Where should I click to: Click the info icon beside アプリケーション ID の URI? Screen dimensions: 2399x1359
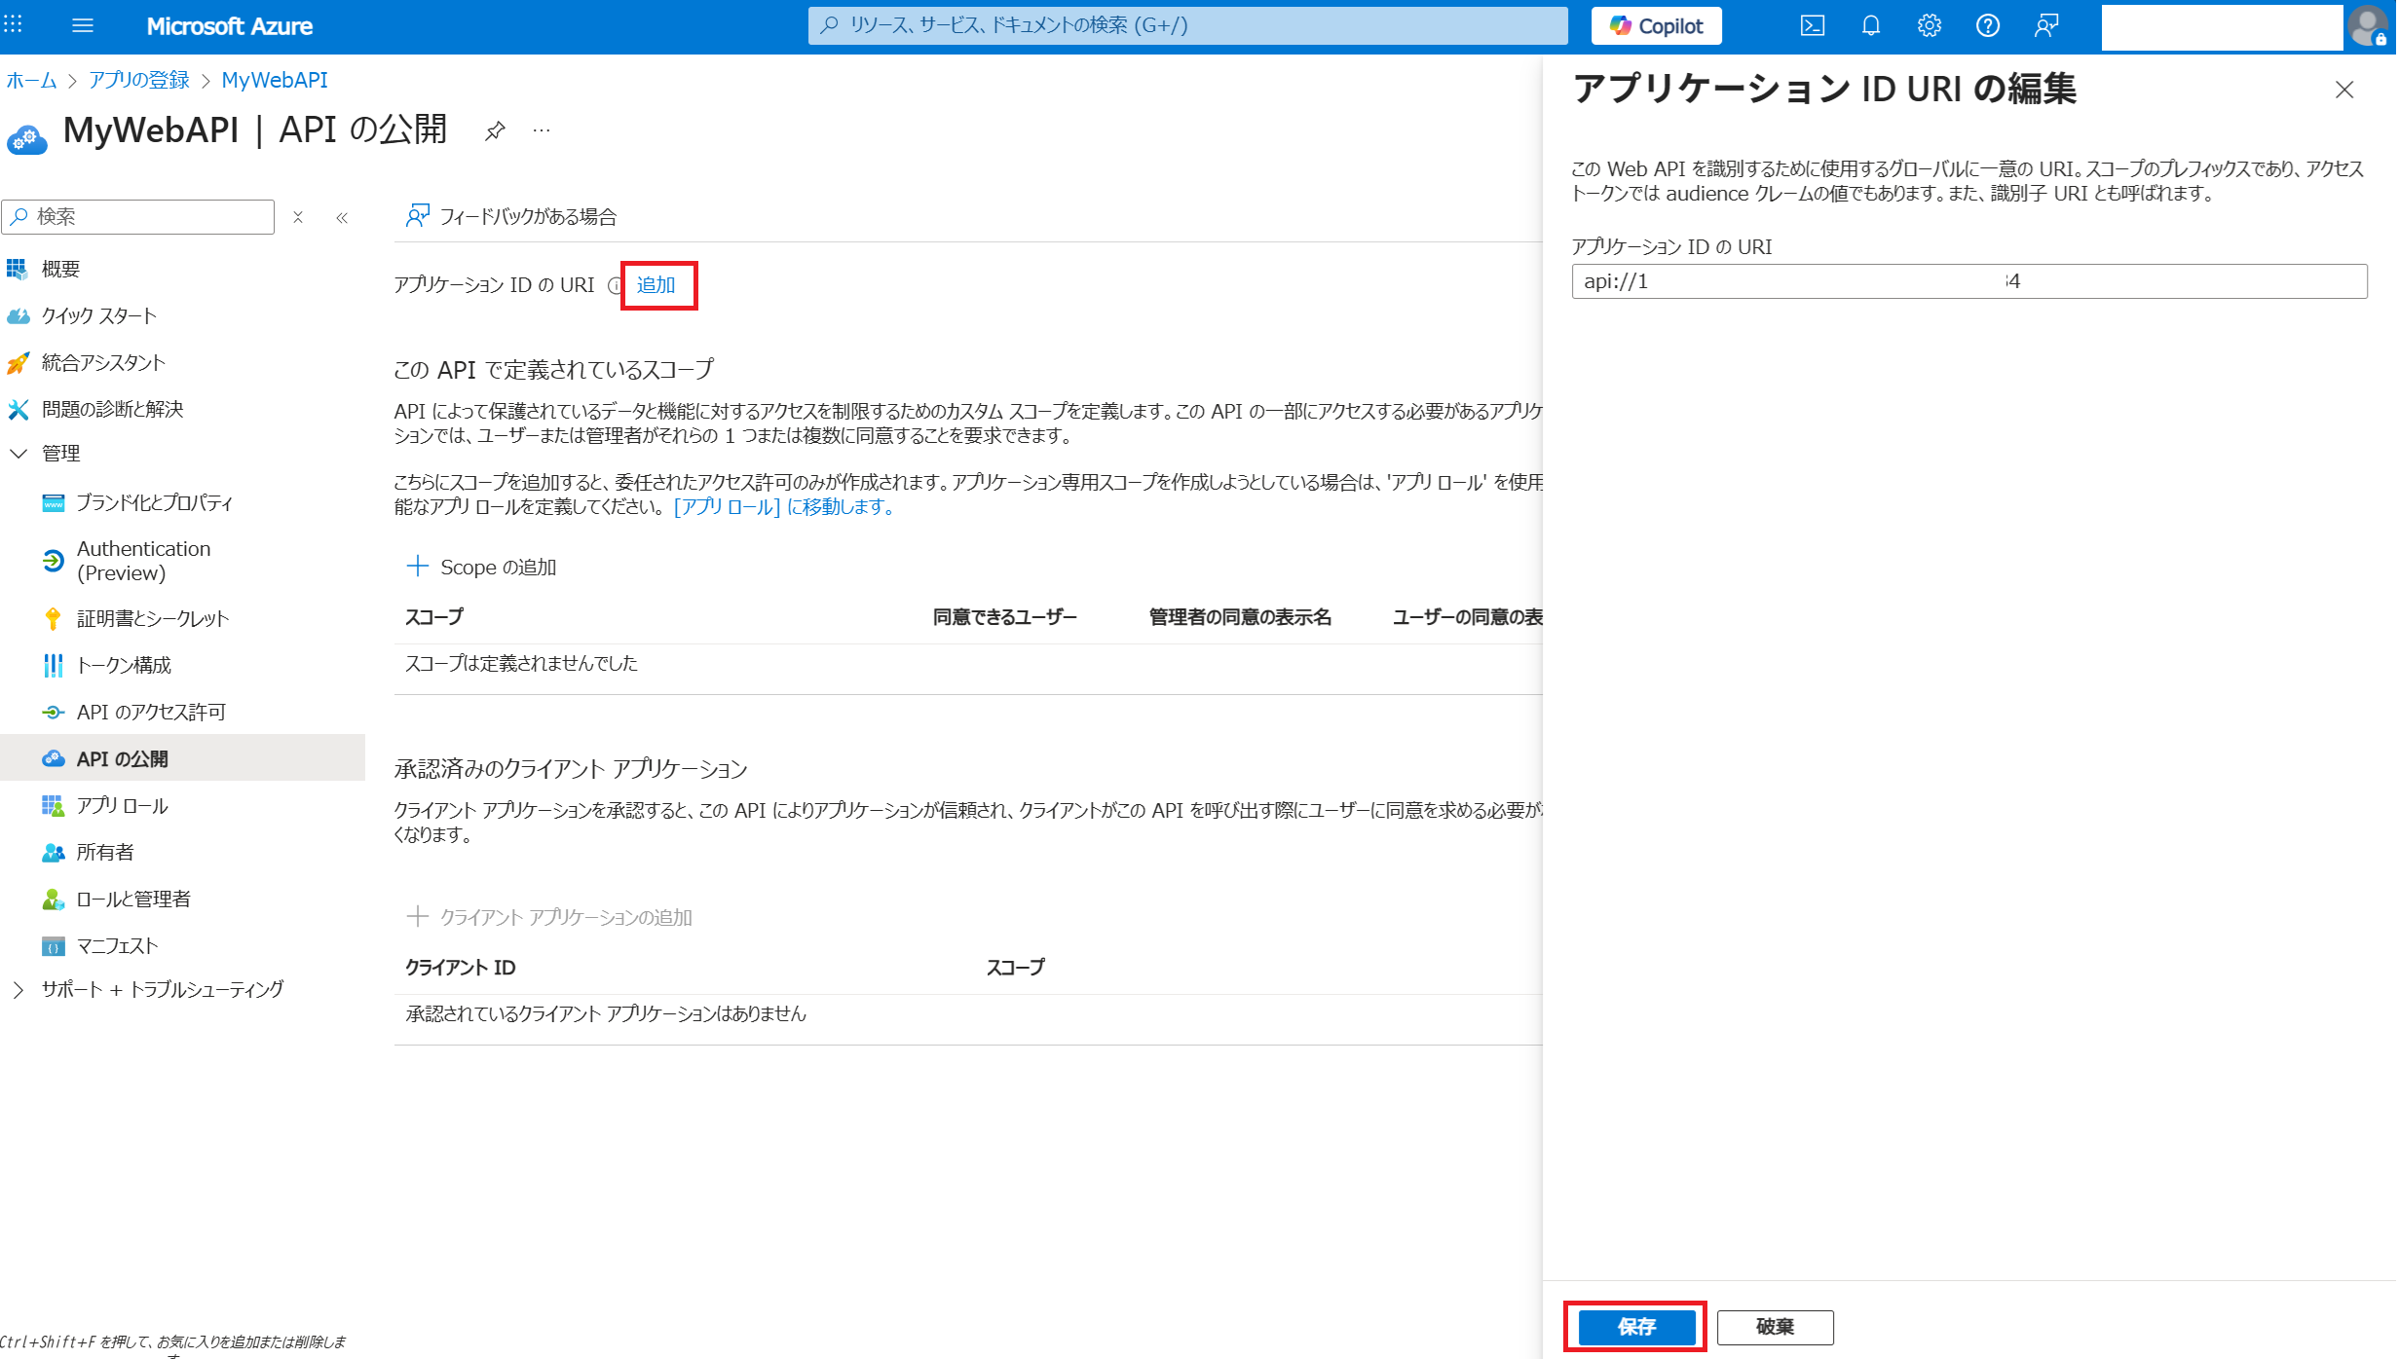(x=615, y=285)
